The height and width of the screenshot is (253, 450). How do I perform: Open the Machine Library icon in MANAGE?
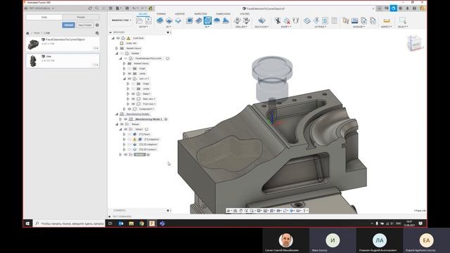point(354,20)
